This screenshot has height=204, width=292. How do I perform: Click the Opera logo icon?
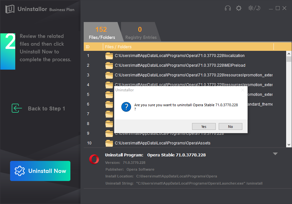(94, 159)
